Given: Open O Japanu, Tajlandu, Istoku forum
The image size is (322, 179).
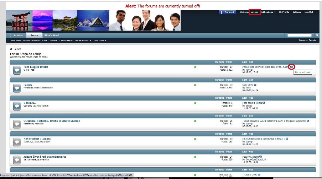Looking at the screenshot, I should 52,121.
